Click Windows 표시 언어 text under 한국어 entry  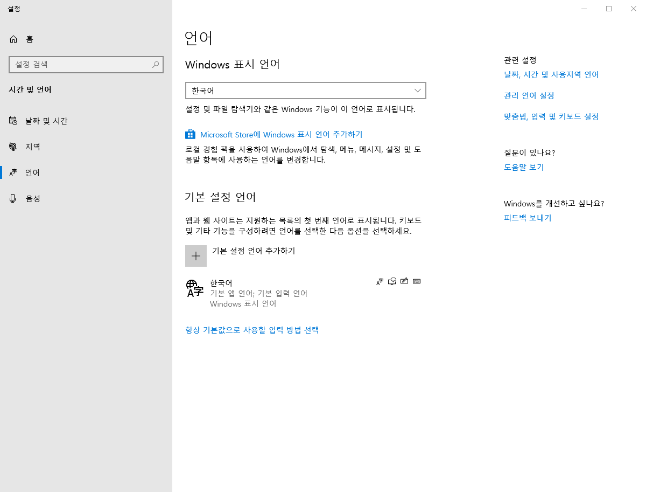(243, 304)
